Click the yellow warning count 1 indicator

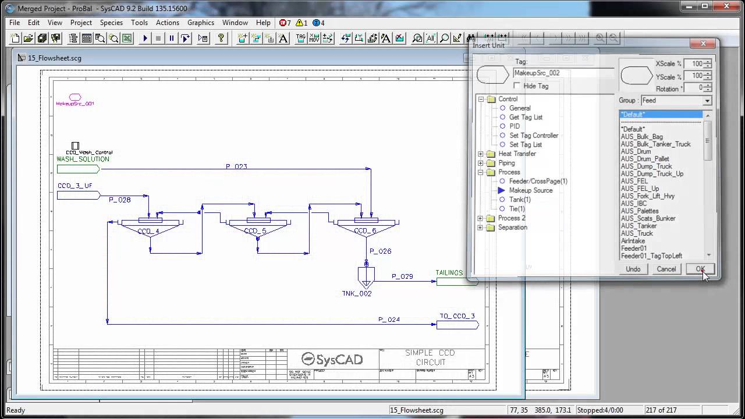point(301,23)
